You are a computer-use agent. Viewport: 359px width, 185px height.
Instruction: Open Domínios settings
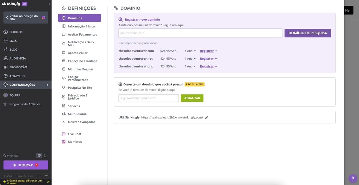pos(79,18)
